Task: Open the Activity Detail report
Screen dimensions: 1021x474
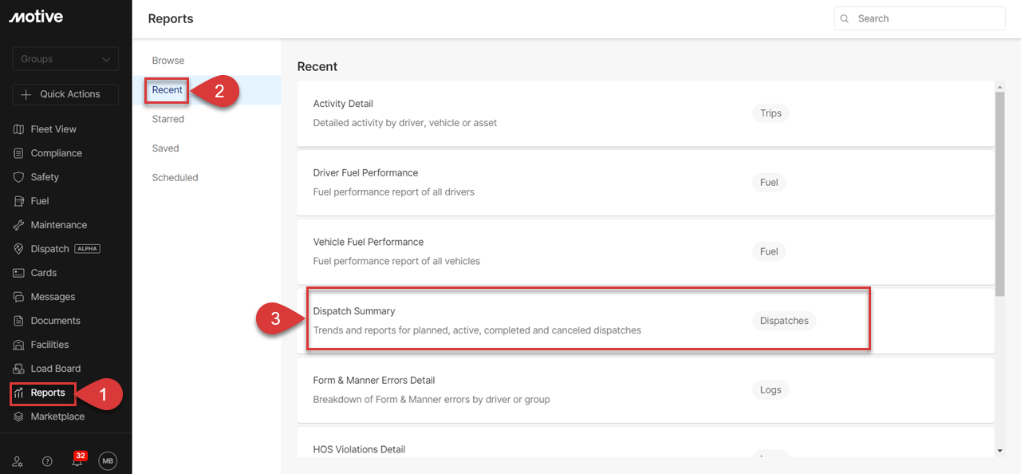Action: coord(646,113)
